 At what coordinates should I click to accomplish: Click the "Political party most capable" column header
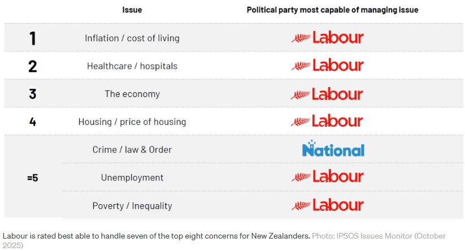pos(332,10)
